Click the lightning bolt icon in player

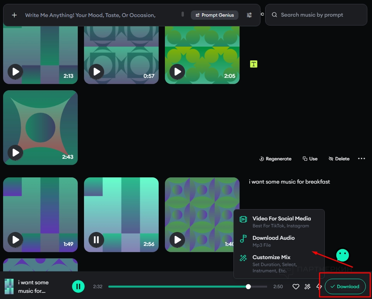point(319,287)
